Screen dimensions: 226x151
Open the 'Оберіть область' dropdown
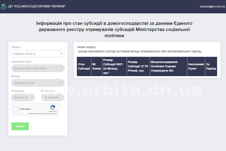(38, 54)
